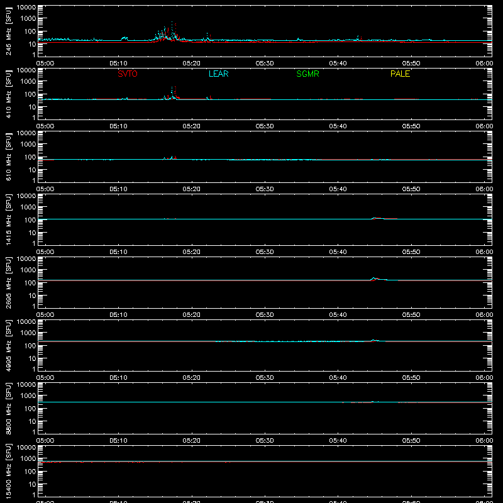Click 05:00 label under the 245 MHz plot
This screenshot has height=503, width=503.
[x=45, y=64]
